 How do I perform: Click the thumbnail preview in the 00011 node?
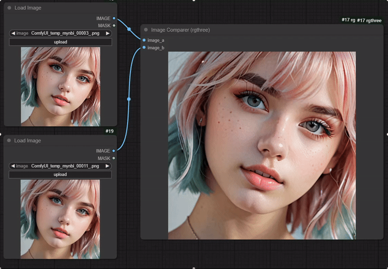[x=60, y=219]
